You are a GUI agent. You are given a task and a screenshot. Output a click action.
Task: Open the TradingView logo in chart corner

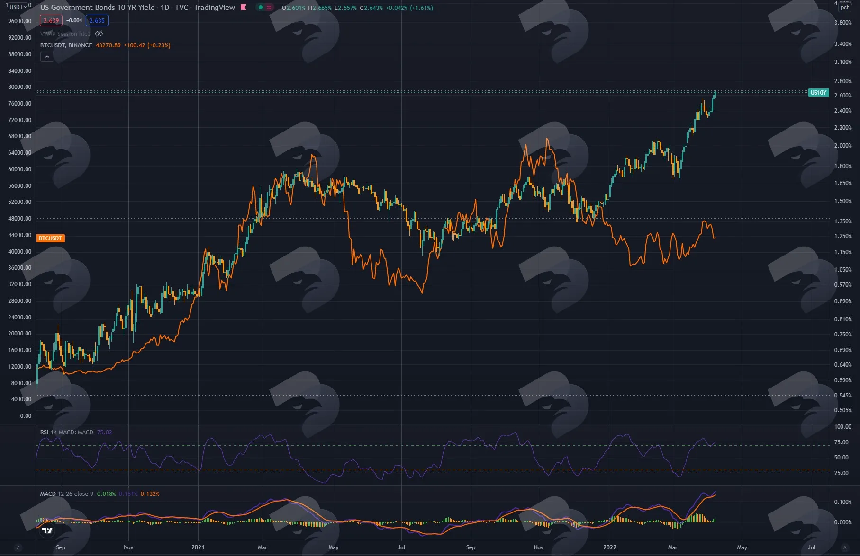47,531
